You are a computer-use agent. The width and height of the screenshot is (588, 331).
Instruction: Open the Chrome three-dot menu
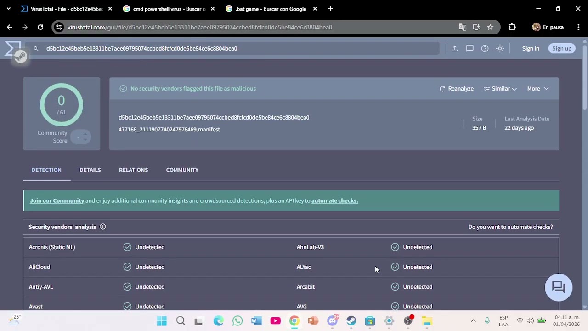578,27
